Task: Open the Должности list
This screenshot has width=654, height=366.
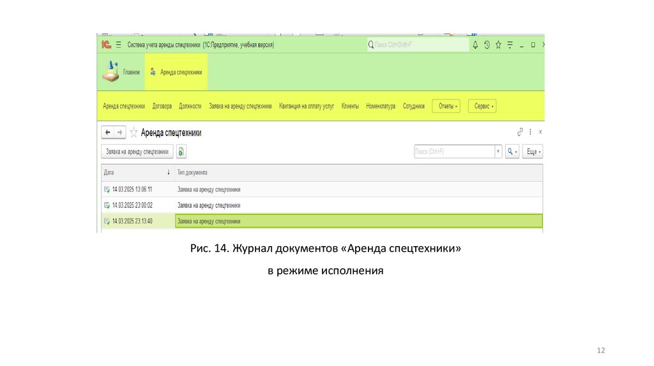Action: [x=190, y=106]
